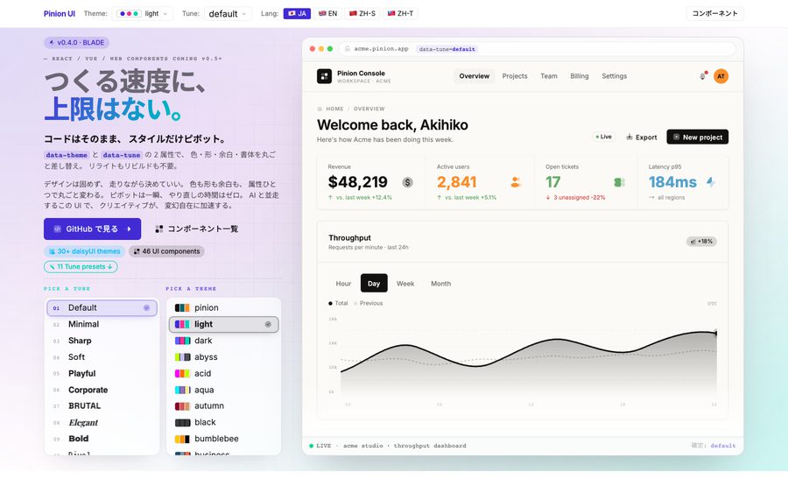The image size is (788, 493).
Task: Click the home dot icon in breadcrumb
Action: [320, 109]
